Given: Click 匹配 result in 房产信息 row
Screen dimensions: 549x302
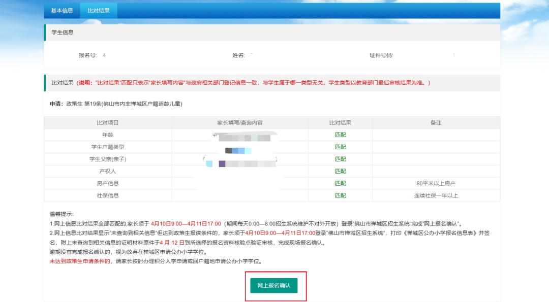Looking at the screenshot, I should (340, 184).
